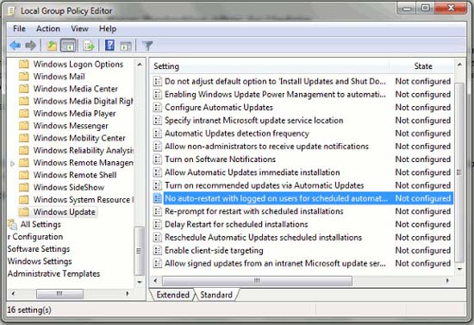Click the Local Group Policy Editor title icon
474x325 pixels.
point(11,11)
